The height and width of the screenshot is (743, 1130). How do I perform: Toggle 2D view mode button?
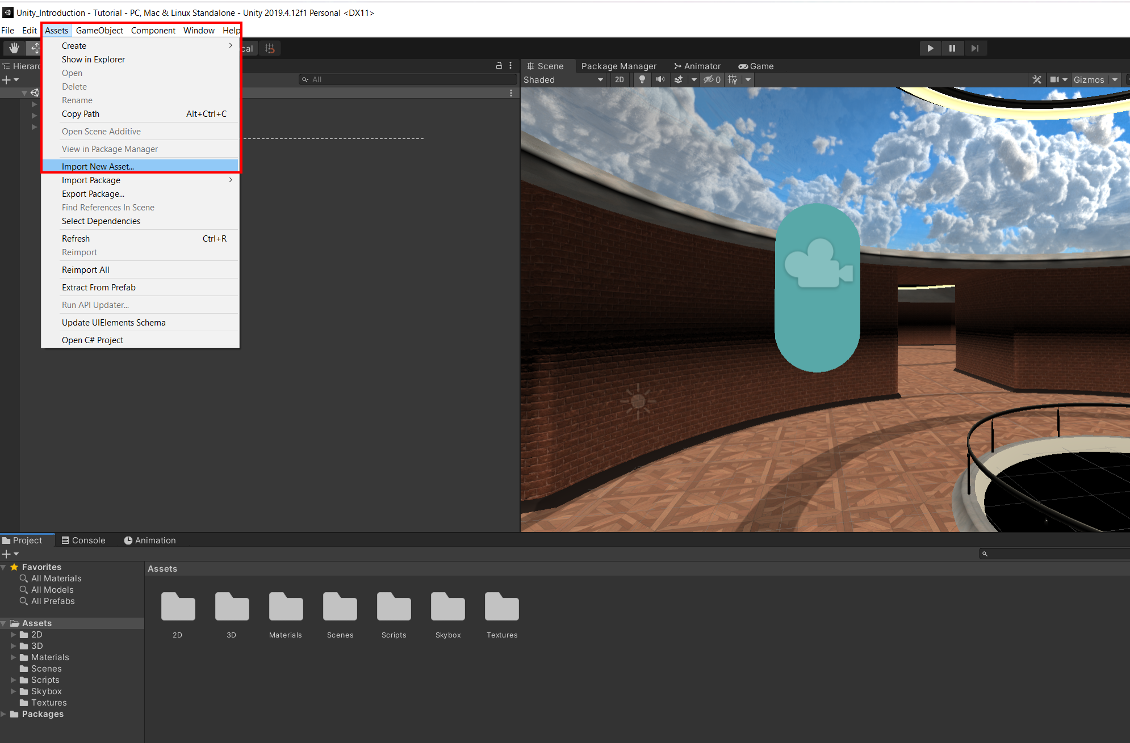(620, 80)
